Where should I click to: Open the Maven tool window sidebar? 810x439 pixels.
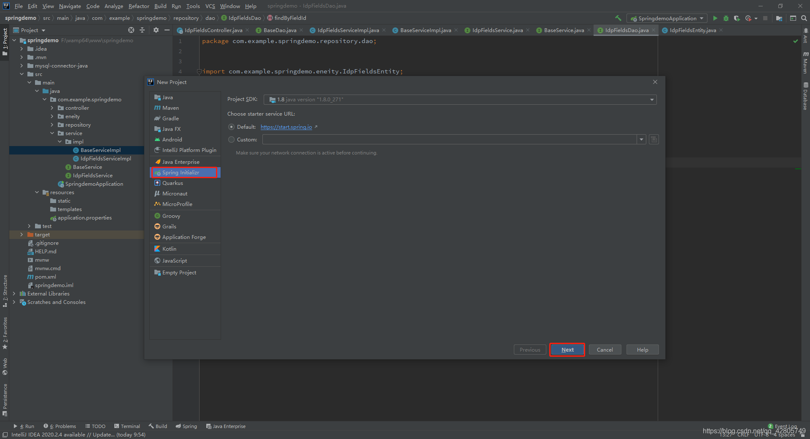click(x=805, y=62)
